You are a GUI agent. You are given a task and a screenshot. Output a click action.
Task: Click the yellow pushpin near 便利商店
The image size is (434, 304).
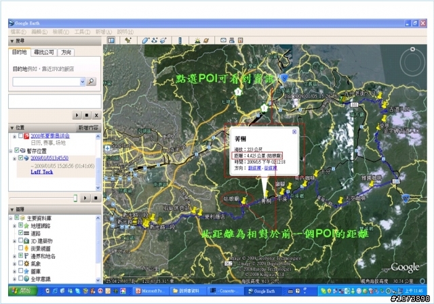point(200,212)
